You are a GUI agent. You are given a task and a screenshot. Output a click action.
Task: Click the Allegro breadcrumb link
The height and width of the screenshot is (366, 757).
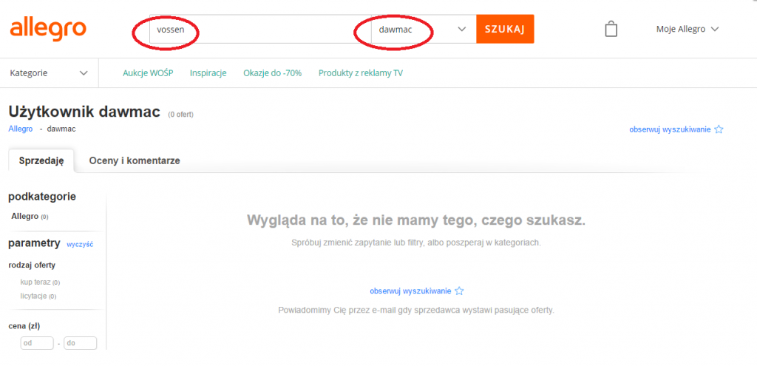coord(21,129)
